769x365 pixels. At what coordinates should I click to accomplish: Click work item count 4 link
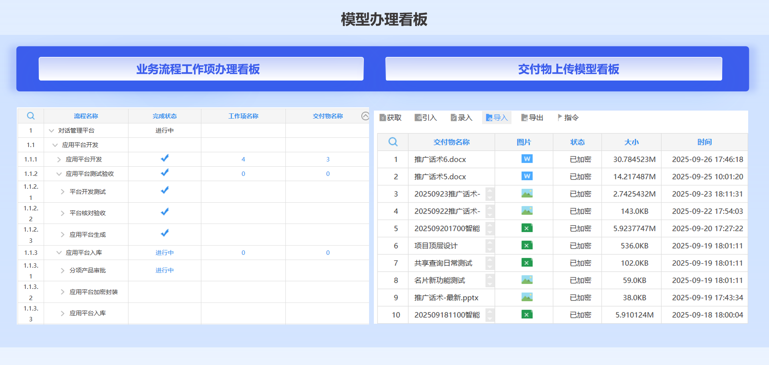pyautogui.click(x=243, y=159)
